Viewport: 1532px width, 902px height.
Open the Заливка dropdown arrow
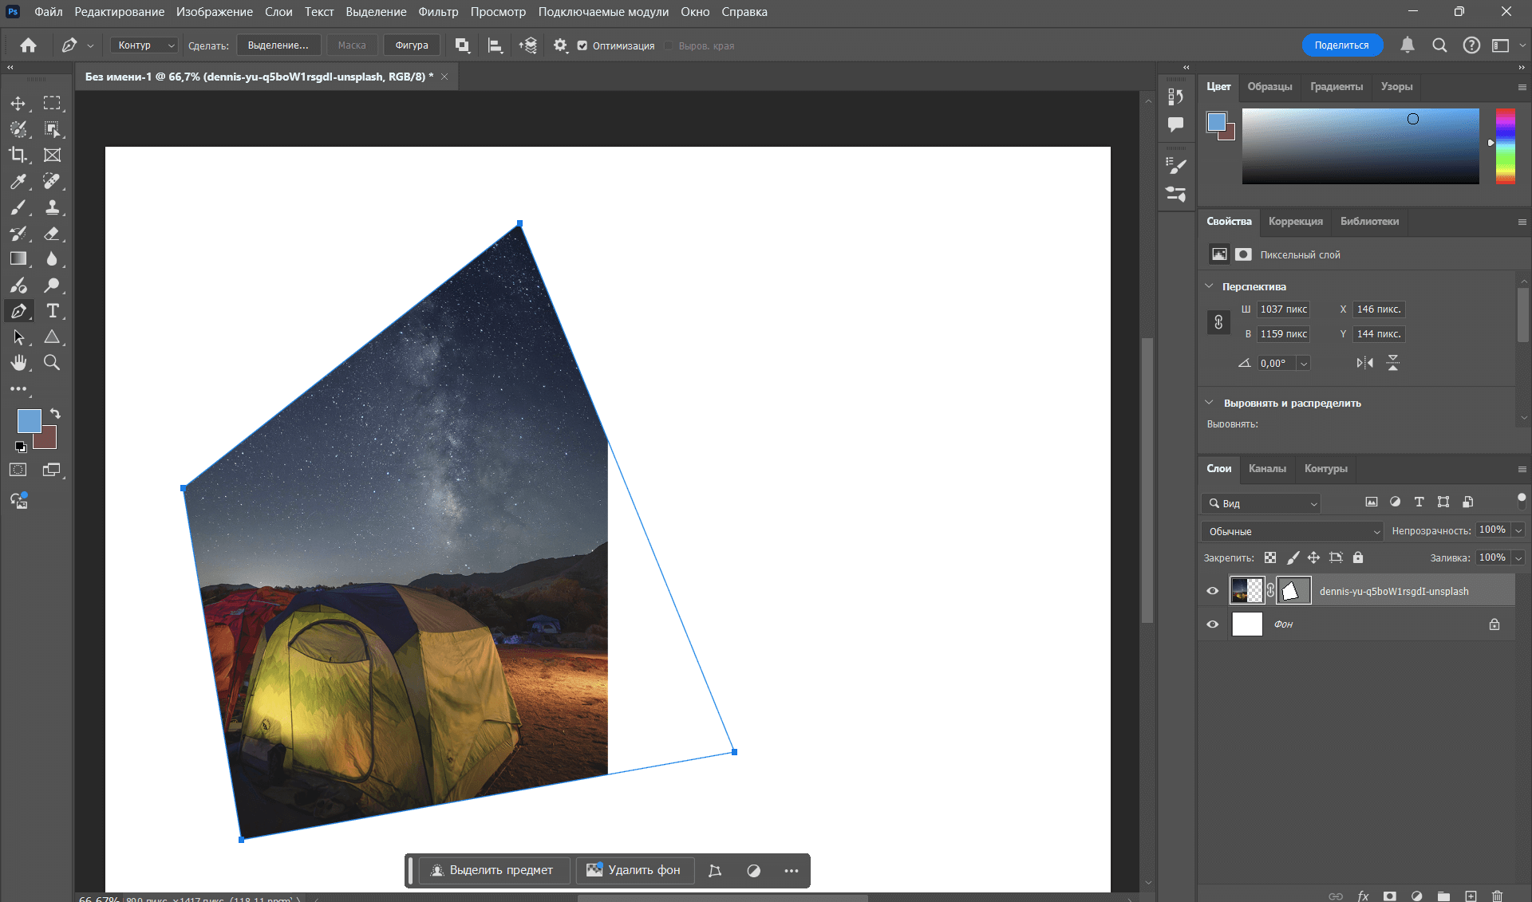pos(1518,557)
